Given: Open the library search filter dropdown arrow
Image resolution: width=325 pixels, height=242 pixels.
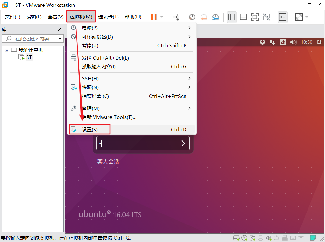Looking at the screenshot, I should coord(60,39).
